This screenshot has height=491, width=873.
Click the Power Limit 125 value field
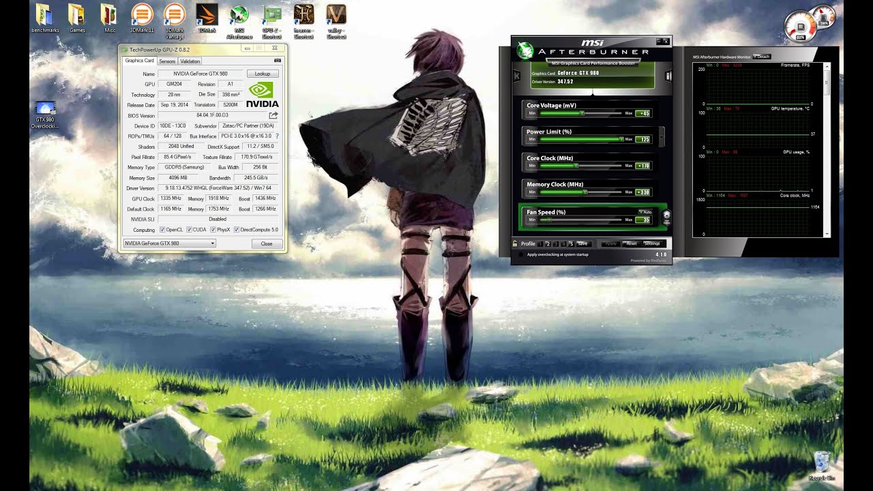coord(643,139)
